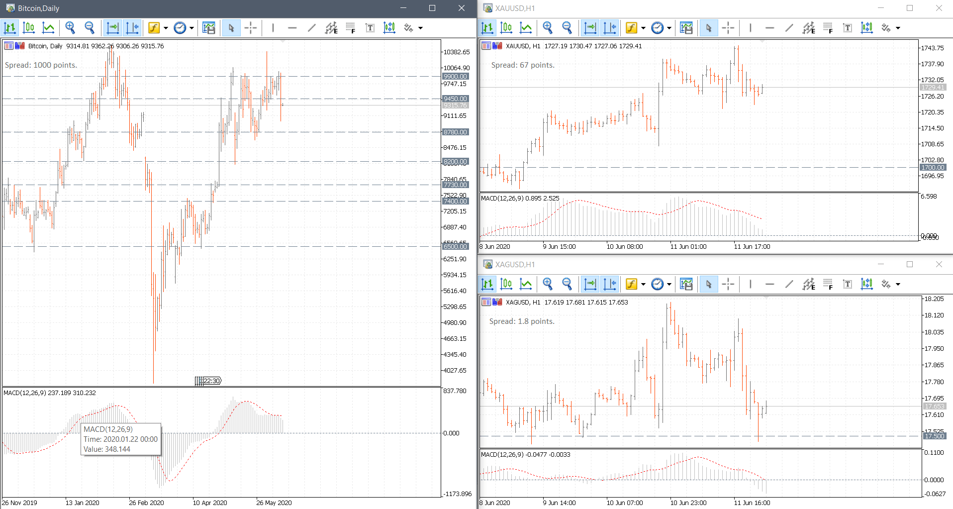The width and height of the screenshot is (953, 509).
Task: Toggle Auto Scroll on the Bitcoin chart
Action: (113, 28)
